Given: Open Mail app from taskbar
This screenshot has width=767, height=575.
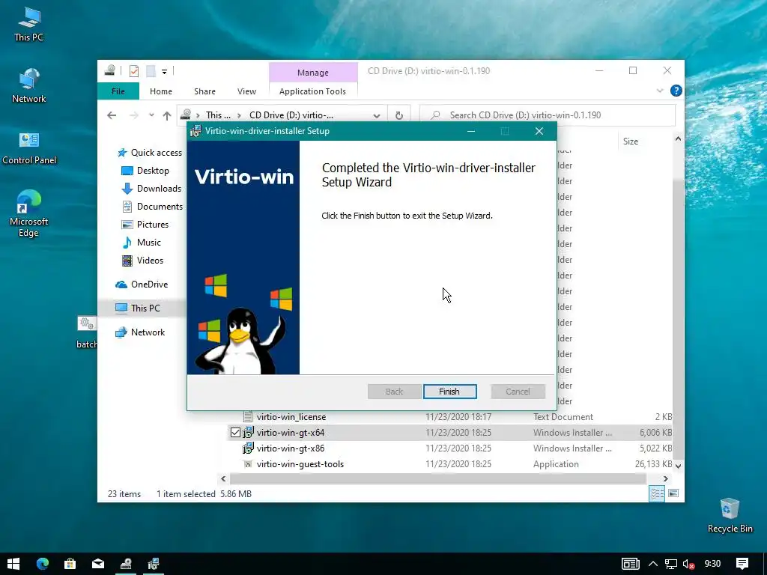Looking at the screenshot, I should point(98,564).
